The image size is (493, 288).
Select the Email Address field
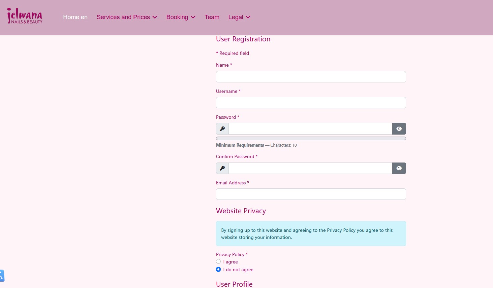311,194
